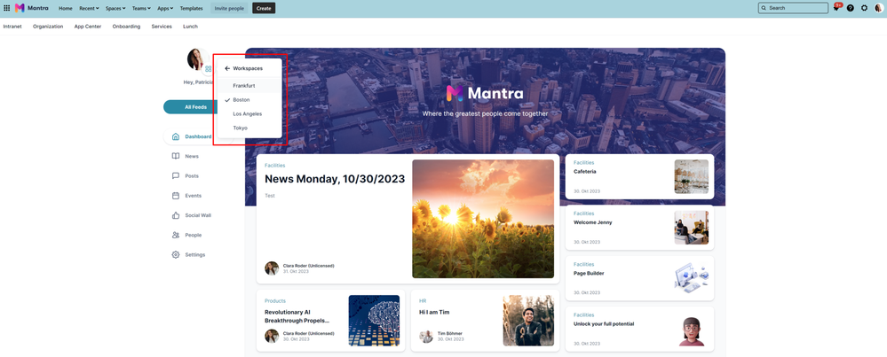Screen dimensions: 887x357
Task: Click the Create button
Action: coord(264,9)
